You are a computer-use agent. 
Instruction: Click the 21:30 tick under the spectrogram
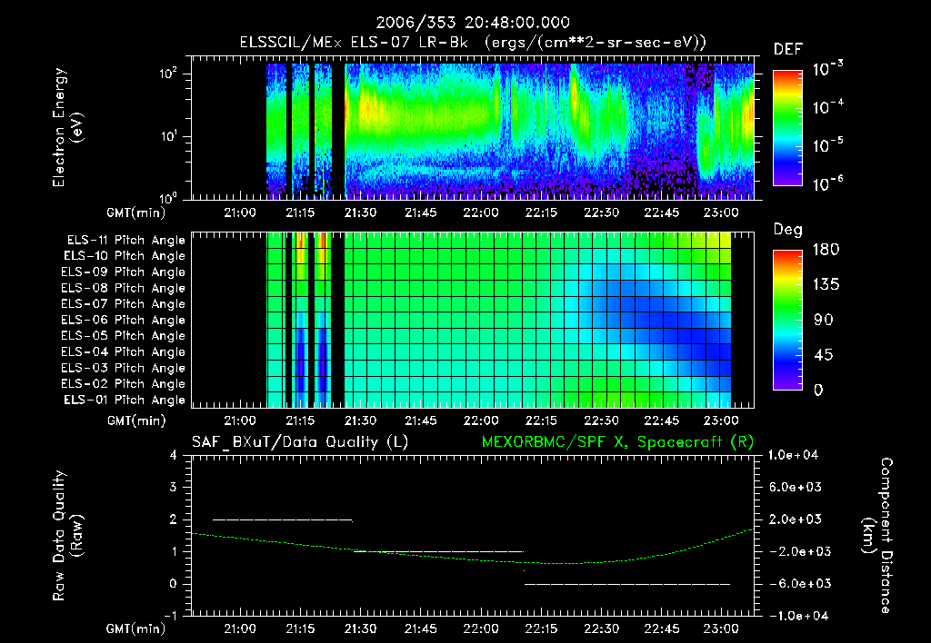click(x=360, y=213)
